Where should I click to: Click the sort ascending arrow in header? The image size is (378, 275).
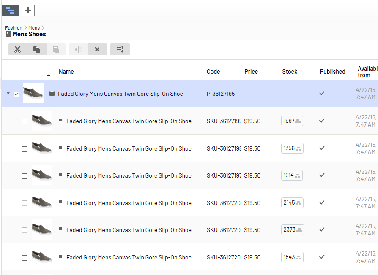click(x=49, y=75)
